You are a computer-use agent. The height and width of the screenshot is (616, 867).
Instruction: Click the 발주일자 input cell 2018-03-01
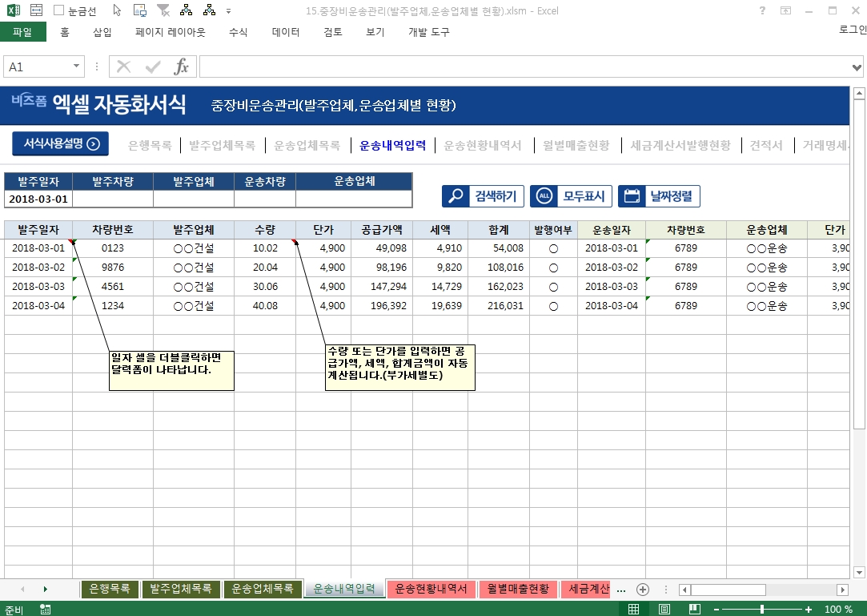click(x=38, y=199)
